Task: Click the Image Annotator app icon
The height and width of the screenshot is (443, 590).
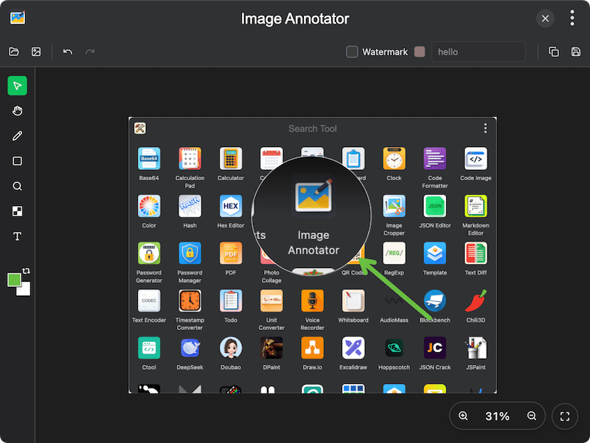Action: point(18,18)
